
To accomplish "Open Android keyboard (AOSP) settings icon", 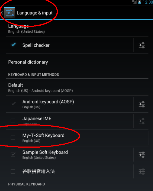I will click(142, 104).
